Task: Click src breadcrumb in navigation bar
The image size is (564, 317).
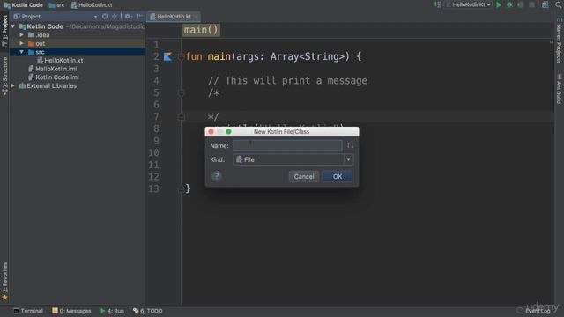Action: coord(56,5)
